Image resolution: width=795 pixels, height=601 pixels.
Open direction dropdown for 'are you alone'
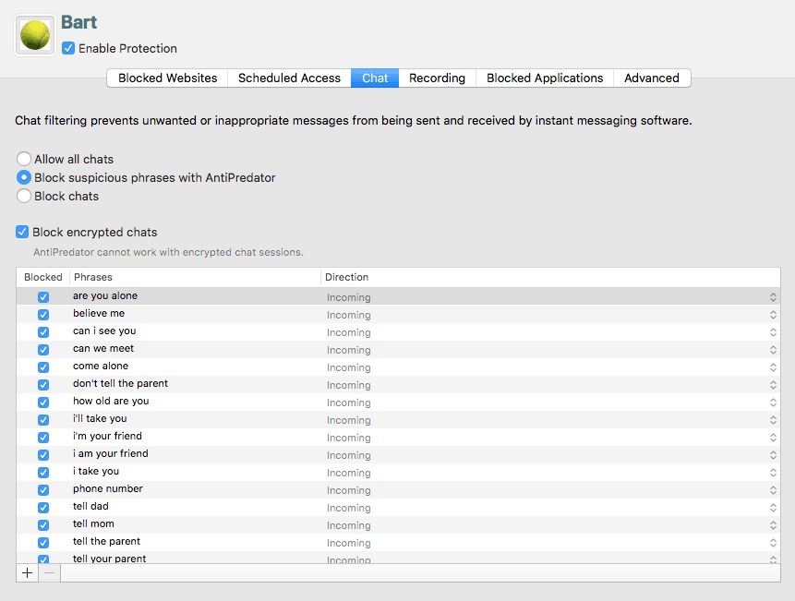pos(772,297)
